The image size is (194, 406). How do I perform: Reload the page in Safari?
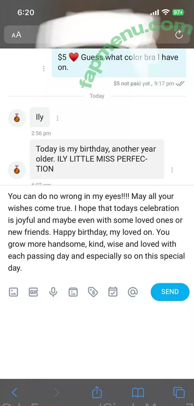click(x=179, y=35)
